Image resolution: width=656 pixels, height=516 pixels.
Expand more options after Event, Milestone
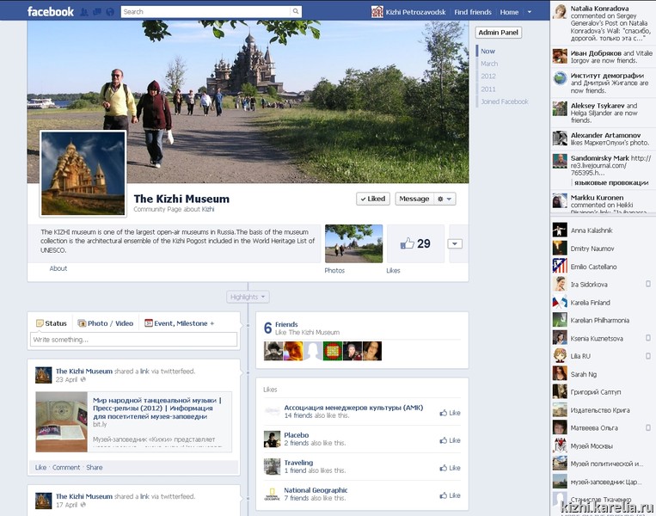pos(212,323)
